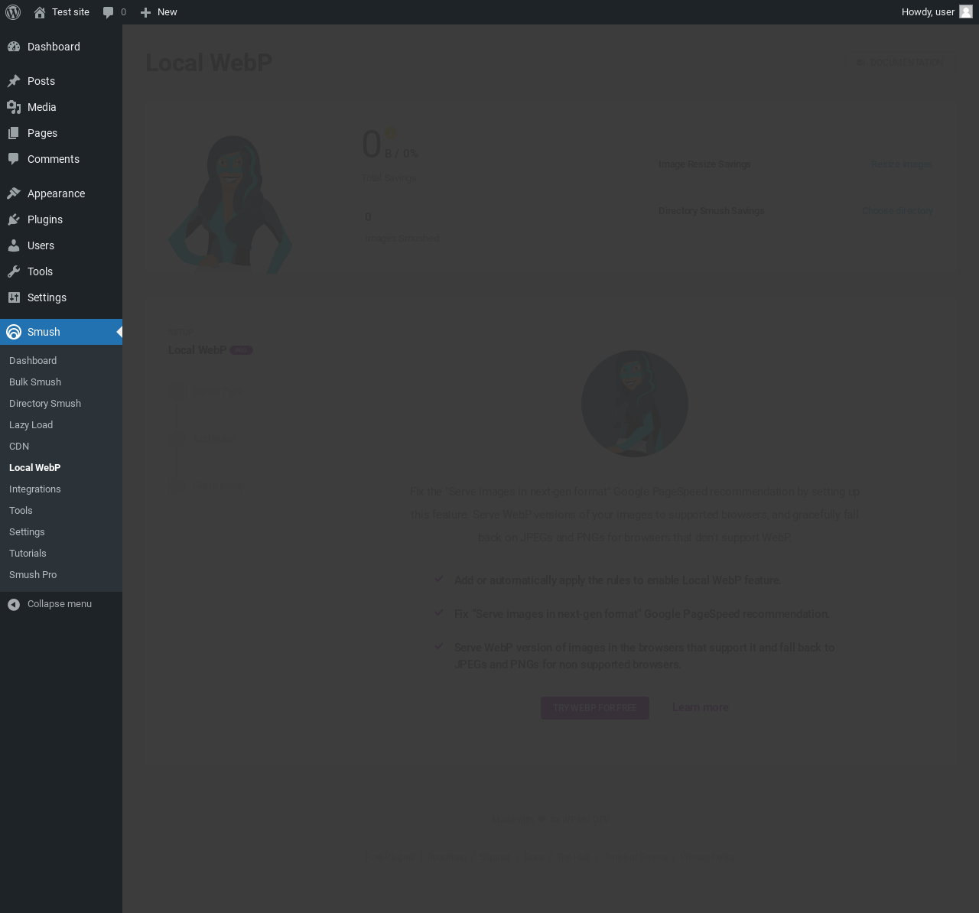Go to Smush Pro in the submenu
Screen dimensions: 979x913
coord(33,575)
